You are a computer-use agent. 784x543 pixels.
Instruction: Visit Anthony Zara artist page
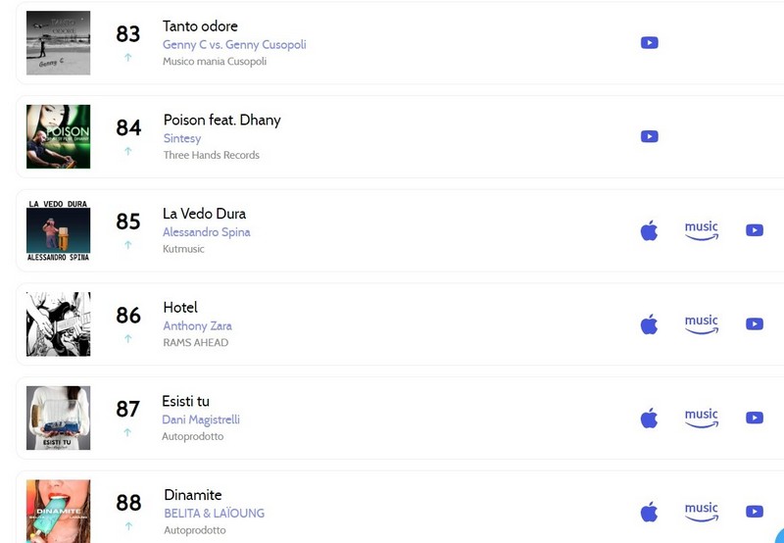pos(197,326)
